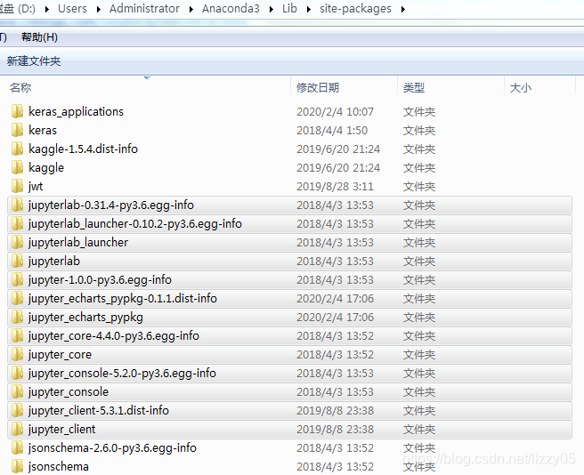The height and width of the screenshot is (475, 584).
Task: Select the jupyter_client folder name
Action: pos(61,430)
